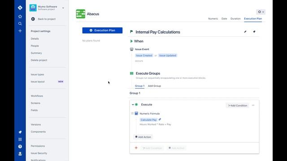Open Permissions settings
This screenshot has height=161, width=287.
[38, 146]
